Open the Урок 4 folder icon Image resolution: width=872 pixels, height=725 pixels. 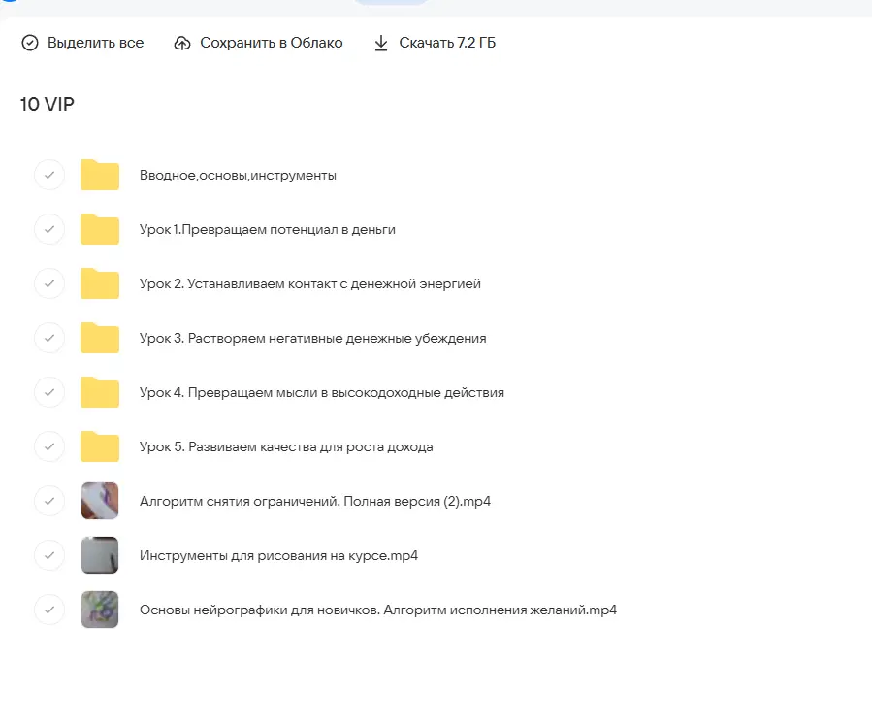click(100, 393)
